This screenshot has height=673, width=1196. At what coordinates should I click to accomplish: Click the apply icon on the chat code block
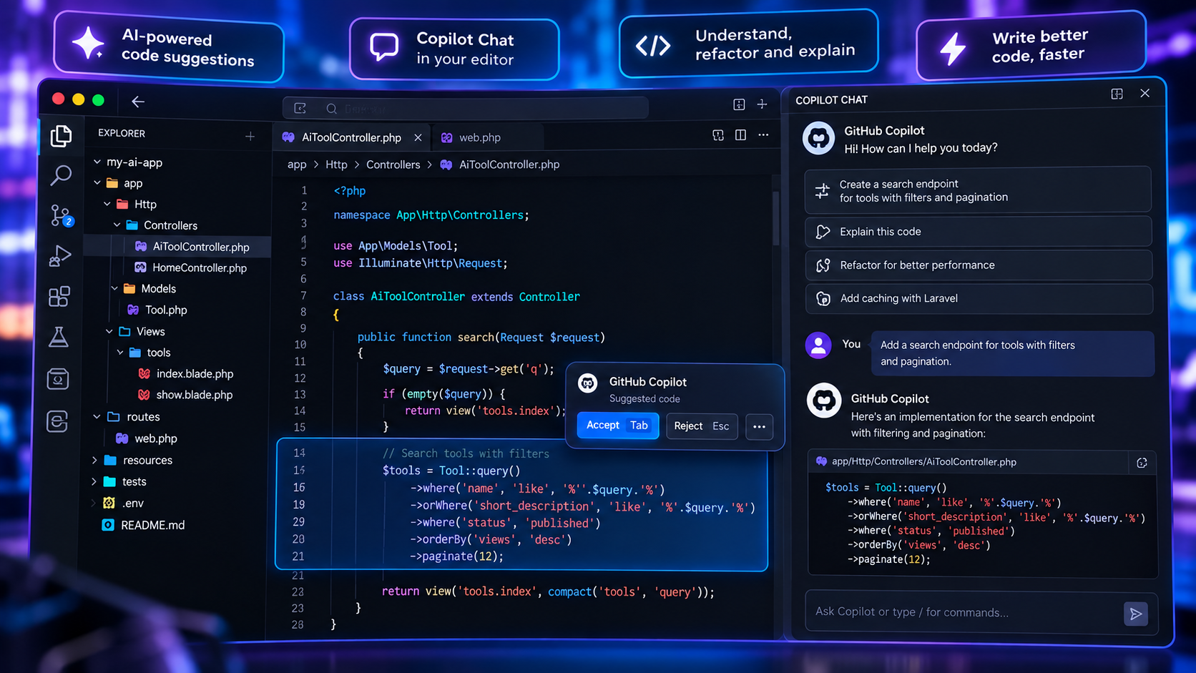click(x=1142, y=463)
